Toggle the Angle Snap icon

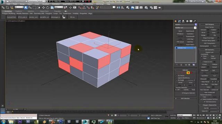click(x=84, y=8)
